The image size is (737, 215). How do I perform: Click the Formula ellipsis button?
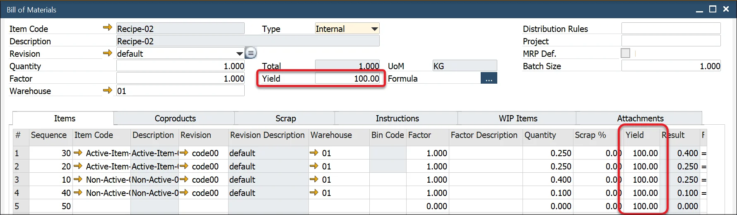tap(489, 79)
